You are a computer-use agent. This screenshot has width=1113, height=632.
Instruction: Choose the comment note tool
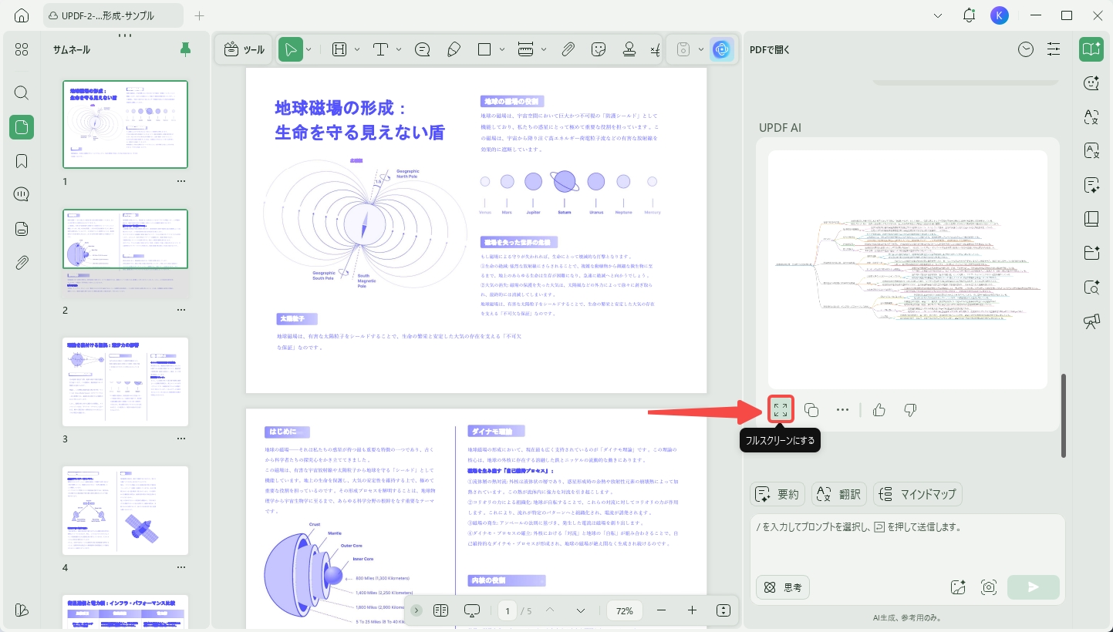[423, 49]
